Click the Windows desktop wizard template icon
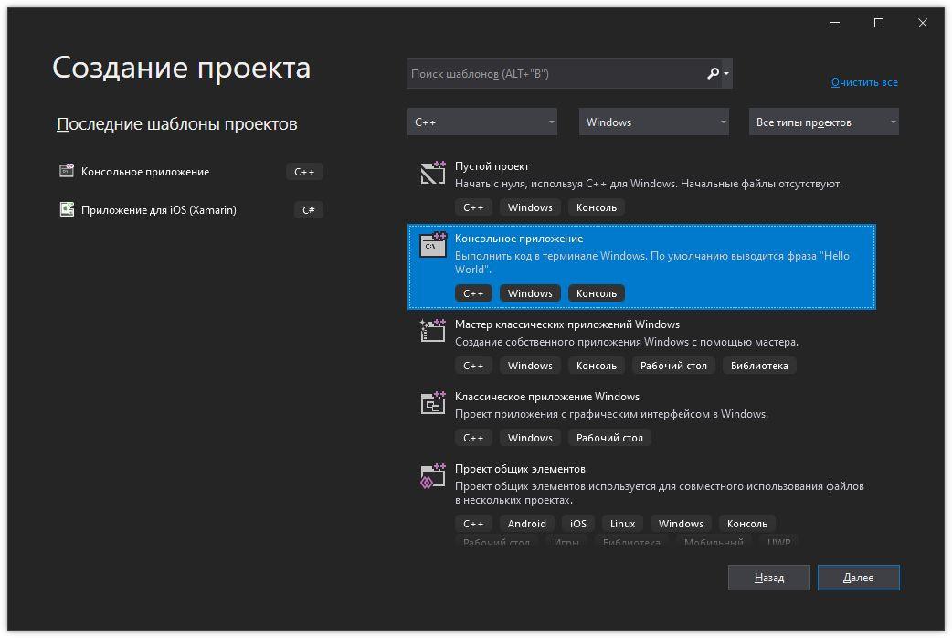 pyautogui.click(x=432, y=330)
